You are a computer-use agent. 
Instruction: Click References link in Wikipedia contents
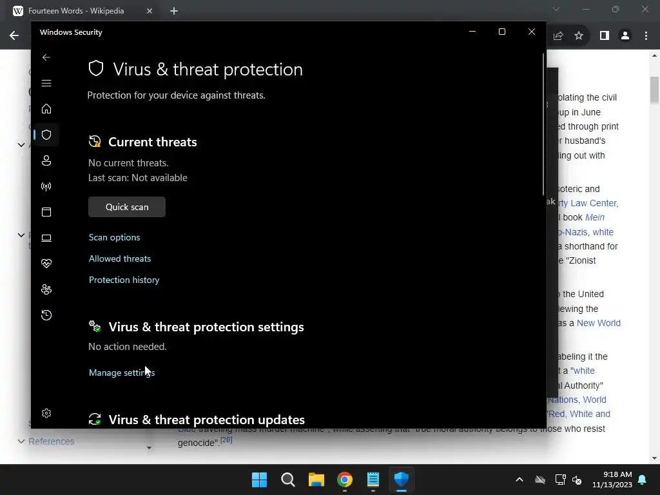coord(52,442)
